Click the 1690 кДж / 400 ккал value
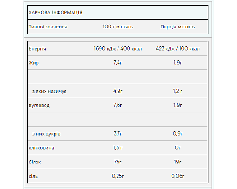This screenshot has height=189, width=237. coord(118,49)
